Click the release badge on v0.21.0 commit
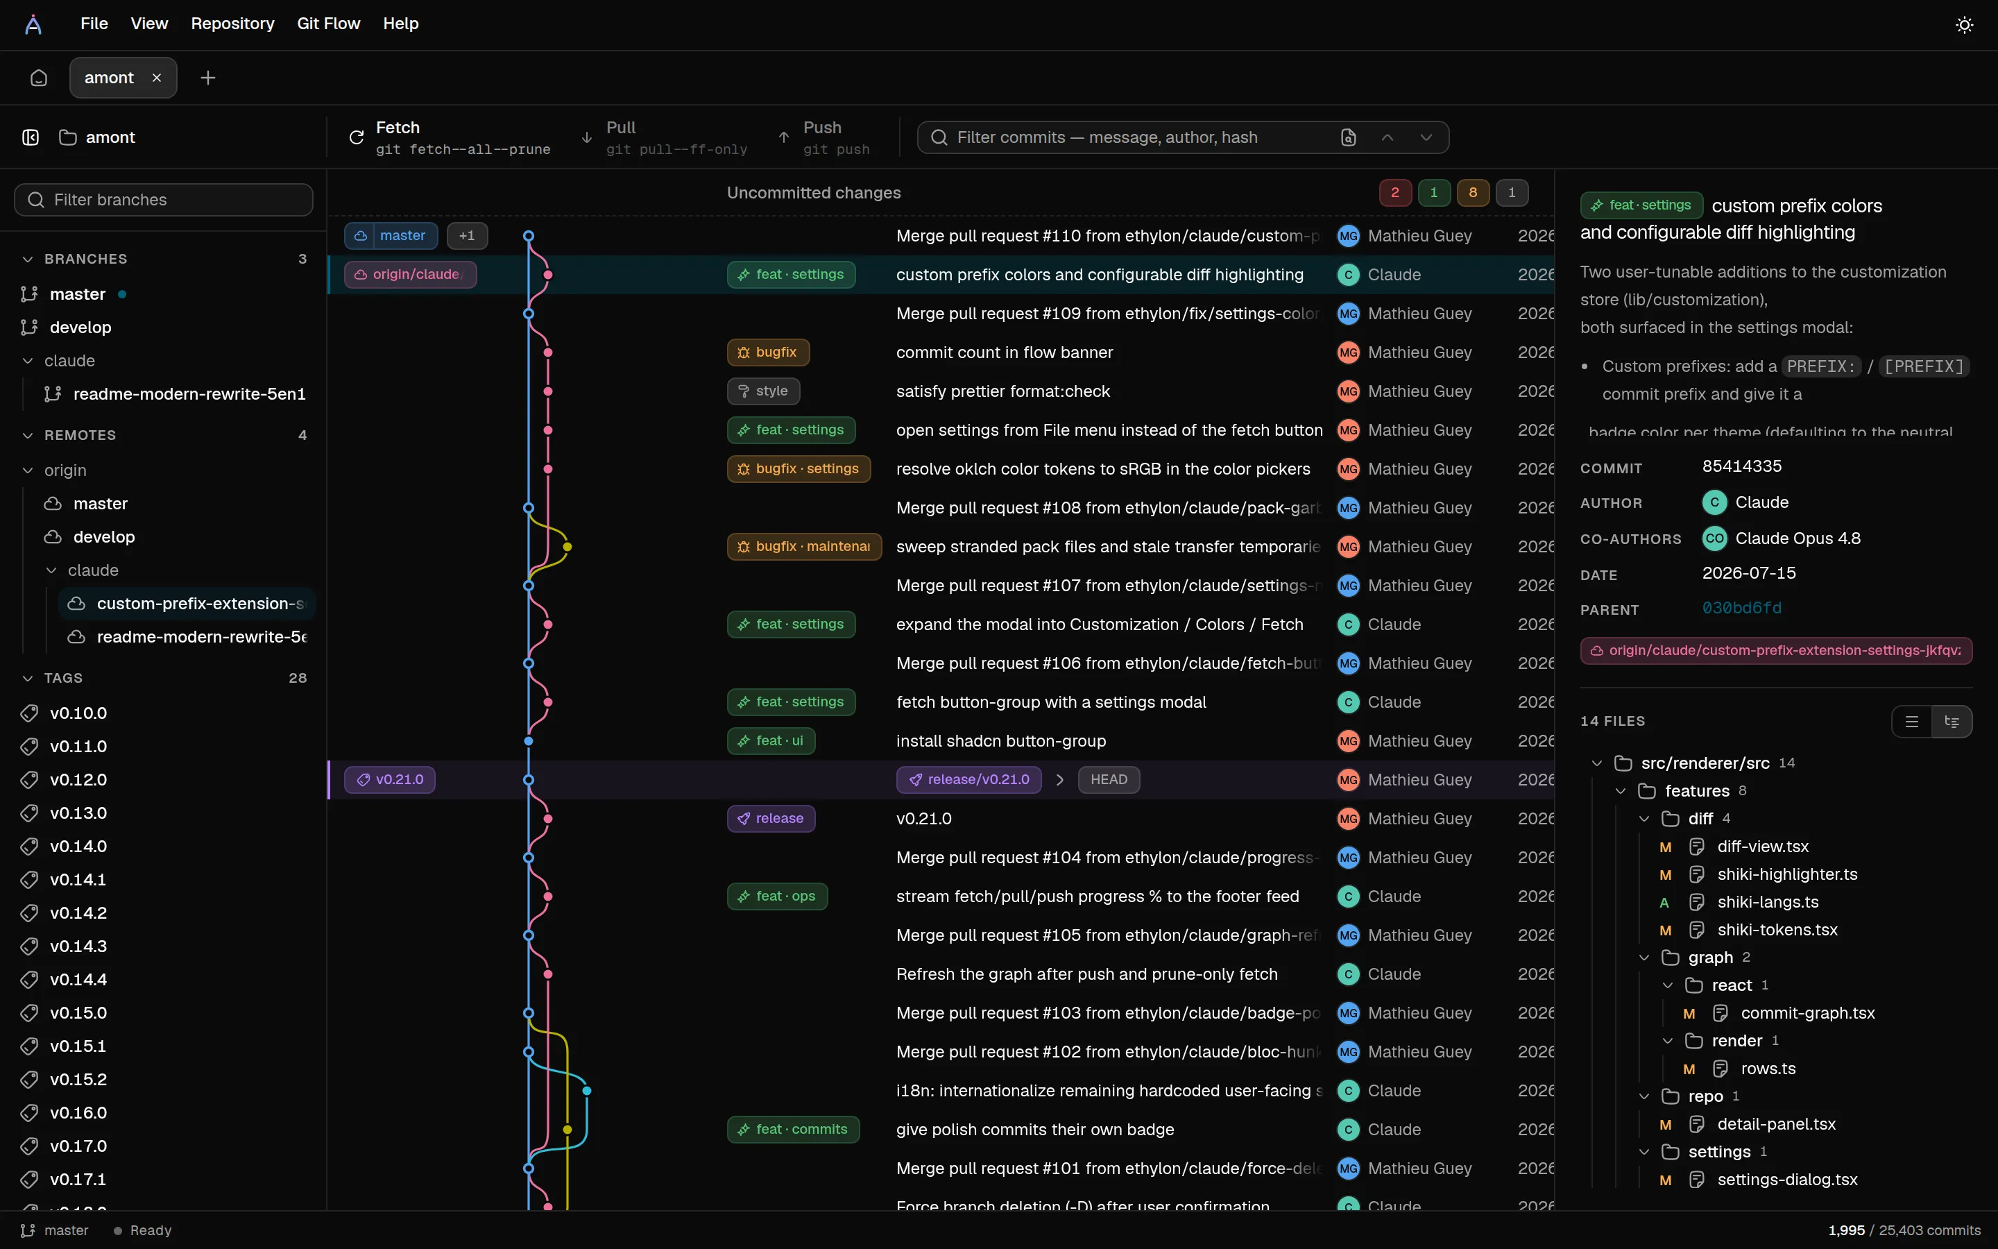Screen dimensions: 1998x1249 [771, 819]
